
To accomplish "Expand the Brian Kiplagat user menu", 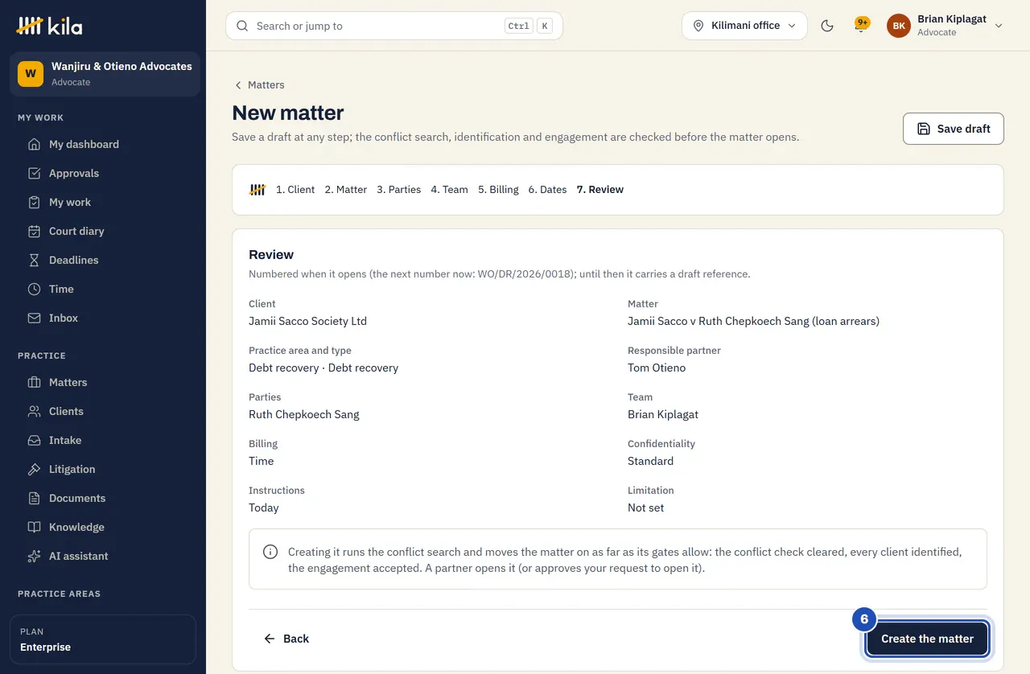I will 945,26.
